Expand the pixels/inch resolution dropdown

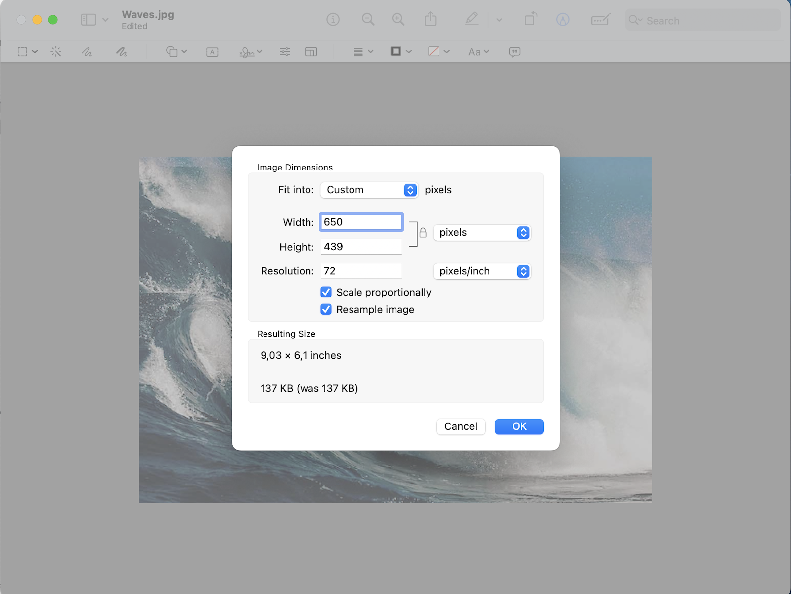pos(482,271)
